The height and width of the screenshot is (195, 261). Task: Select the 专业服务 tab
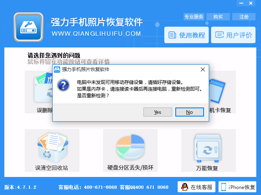[194, 16]
